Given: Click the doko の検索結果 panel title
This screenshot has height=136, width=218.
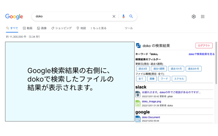Looking at the screenshot, I should (156, 46).
